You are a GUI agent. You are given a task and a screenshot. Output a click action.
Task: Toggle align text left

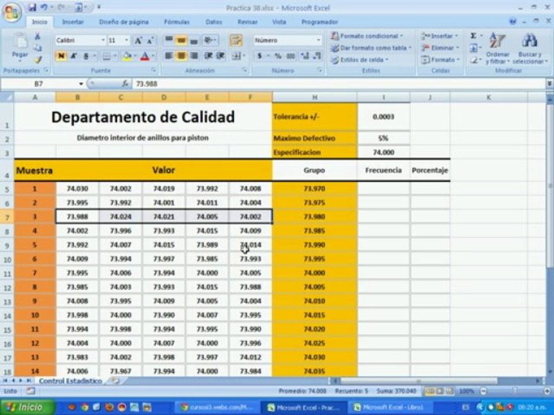(169, 56)
